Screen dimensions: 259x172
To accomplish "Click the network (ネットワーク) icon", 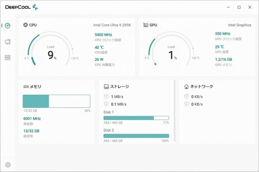I will (186, 87).
